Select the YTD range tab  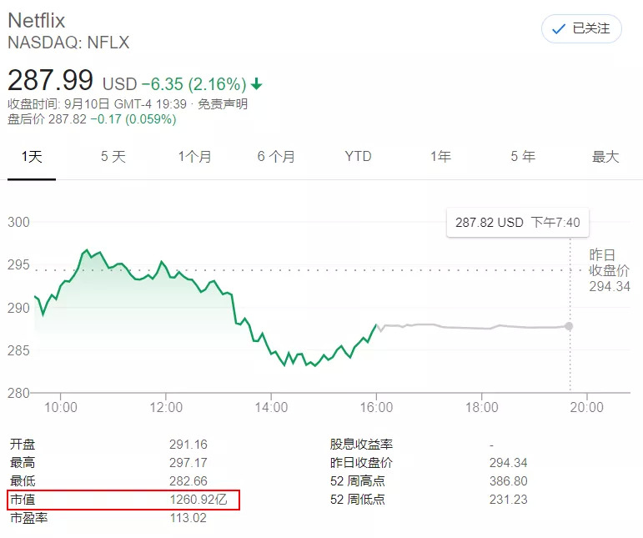358,157
